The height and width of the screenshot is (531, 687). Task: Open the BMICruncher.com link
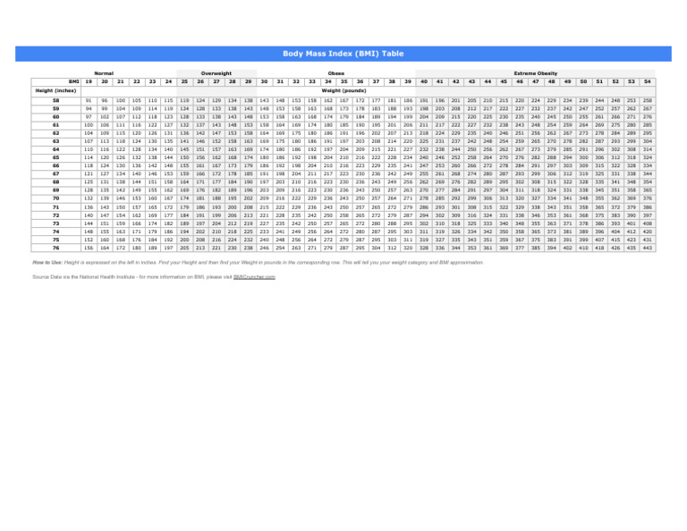254,277
